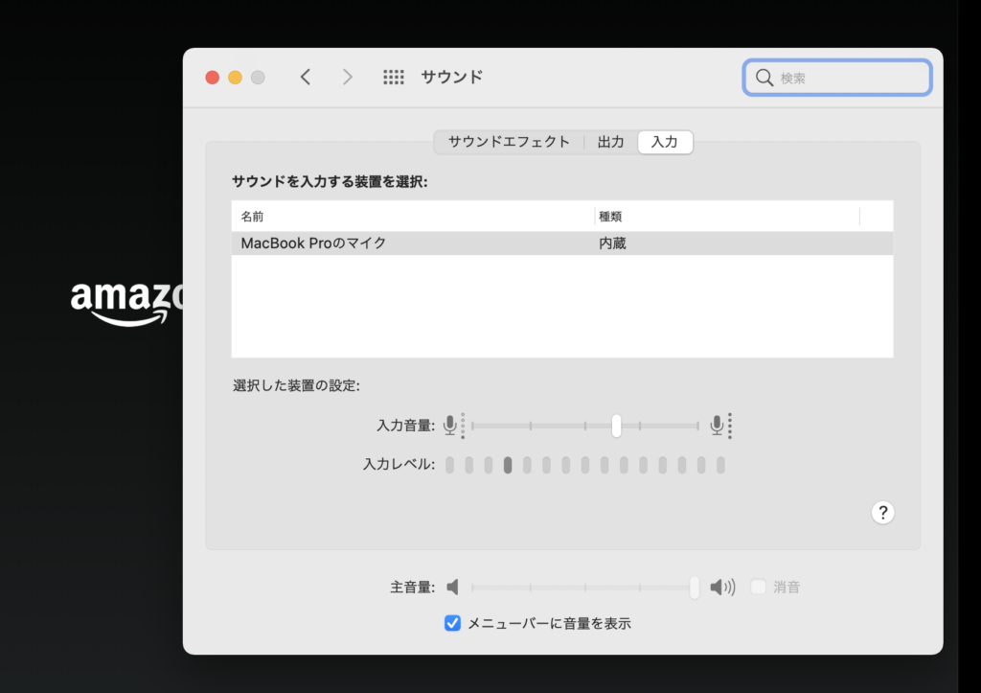Click the forward chevron in the toolbar
This screenshot has width=981, height=693.
point(347,78)
